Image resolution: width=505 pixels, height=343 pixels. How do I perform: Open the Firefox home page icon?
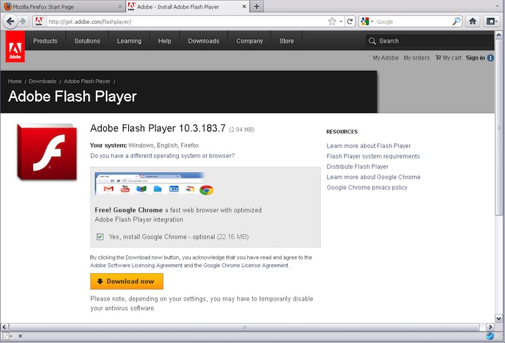(x=472, y=21)
